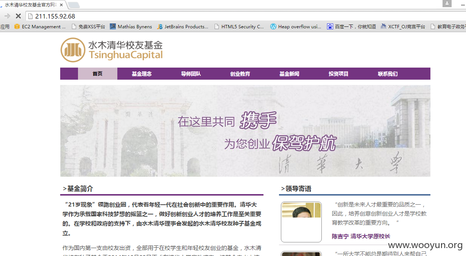Open the EC2 Management bookmark
466x256 pixels.
(40, 27)
